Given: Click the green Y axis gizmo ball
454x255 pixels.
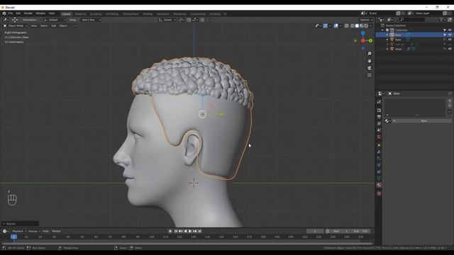Looking at the screenshot, I should point(370,41).
